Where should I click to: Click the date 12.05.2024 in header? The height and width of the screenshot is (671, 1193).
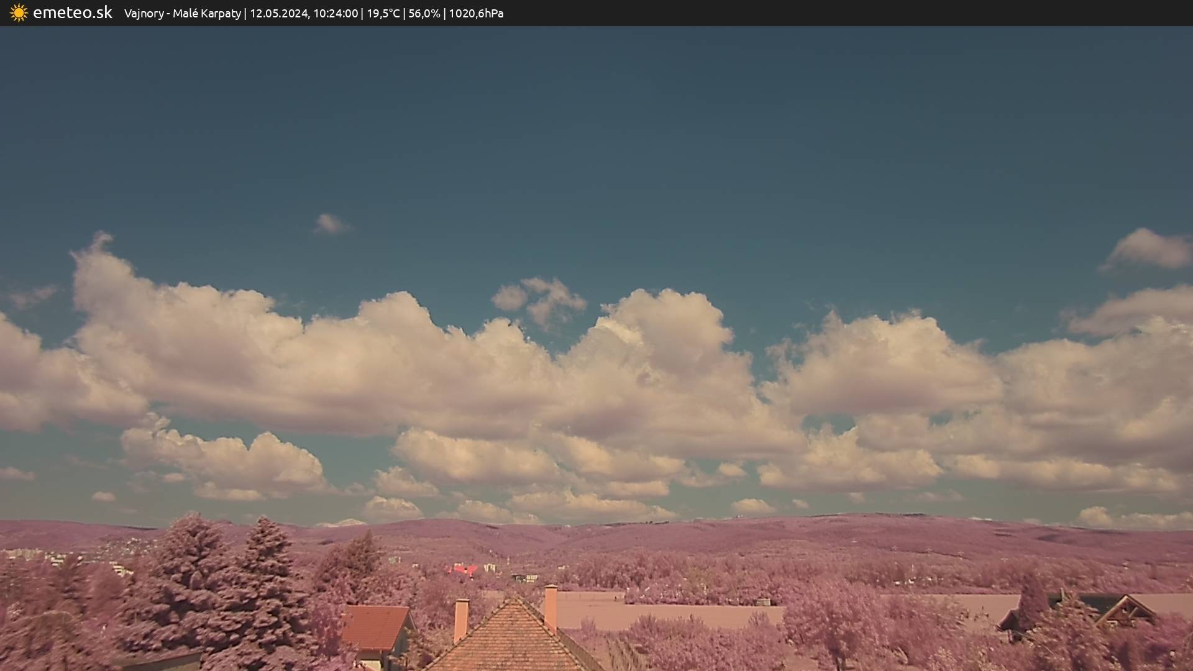point(279,14)
